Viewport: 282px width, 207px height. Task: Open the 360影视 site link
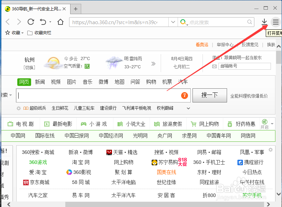click(x=78, y=172)
